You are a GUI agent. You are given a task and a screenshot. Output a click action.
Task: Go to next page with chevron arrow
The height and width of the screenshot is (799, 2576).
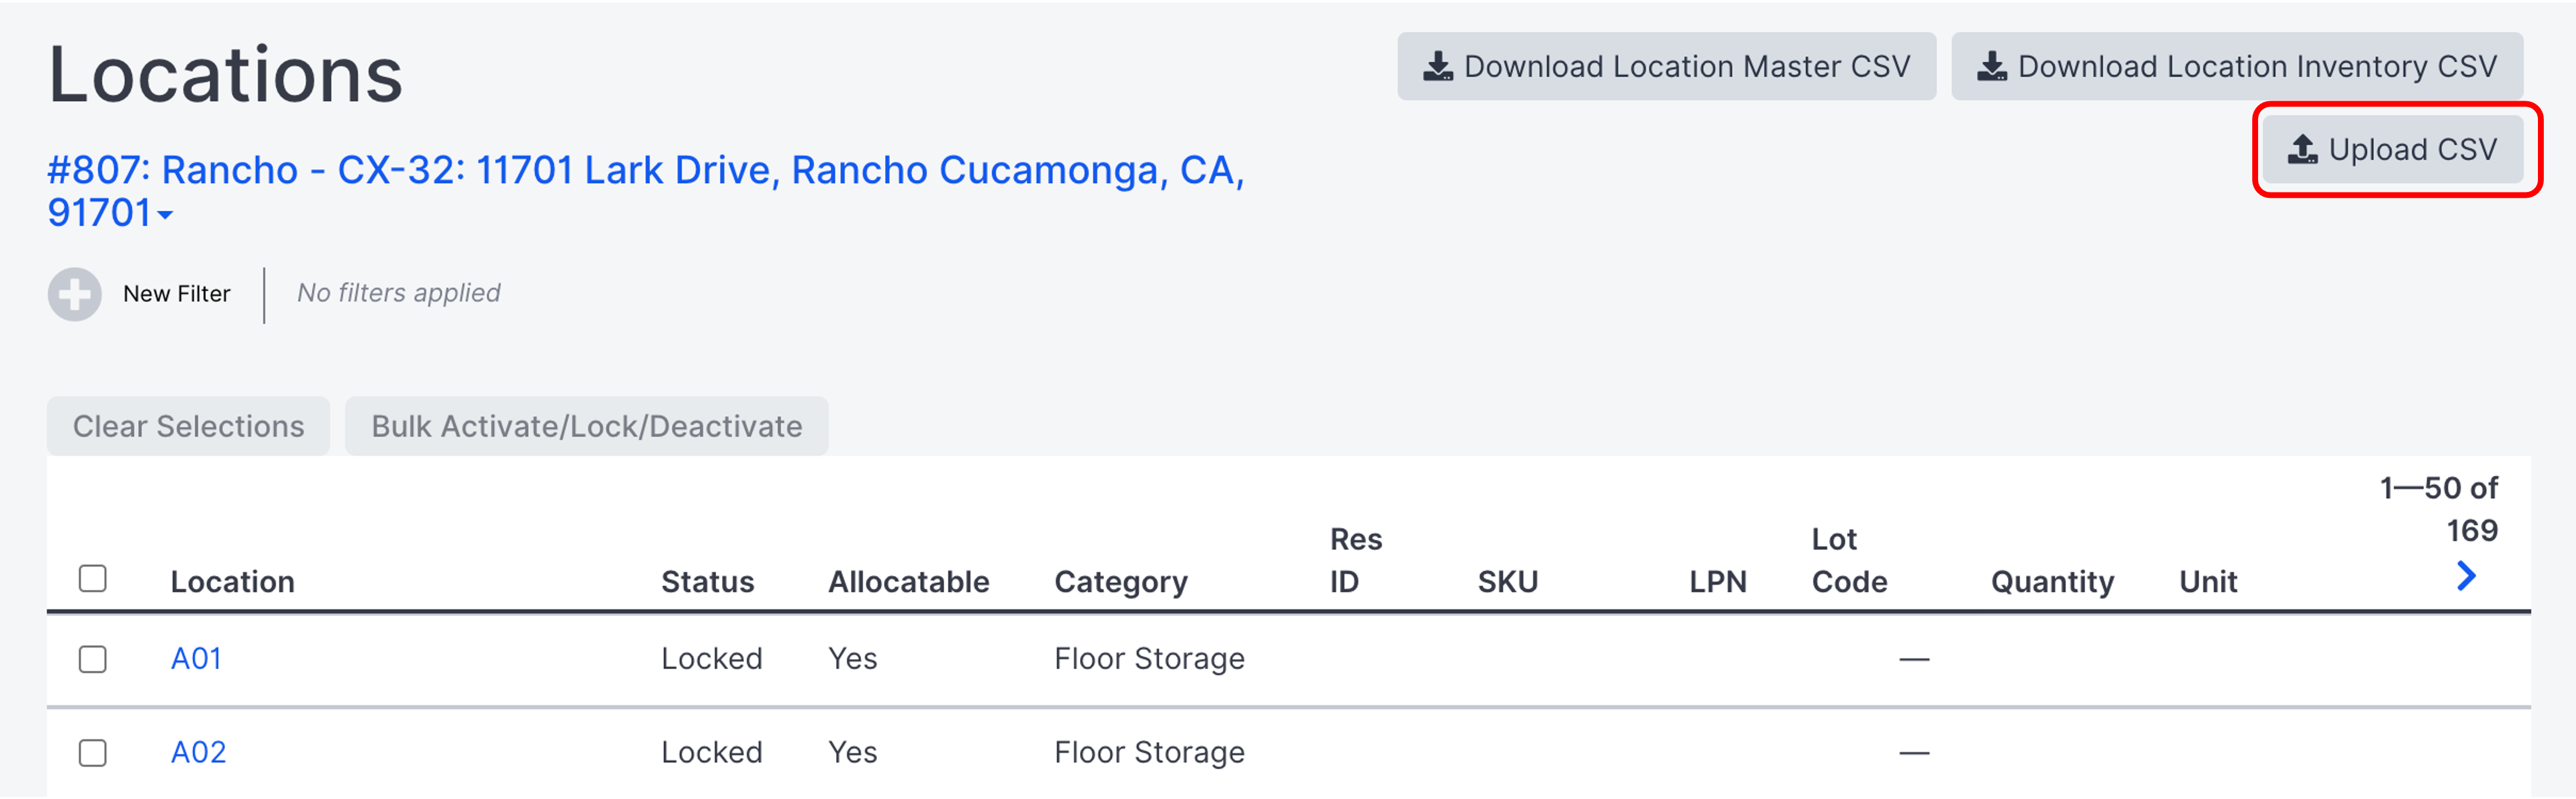(x=2466, y=576)
